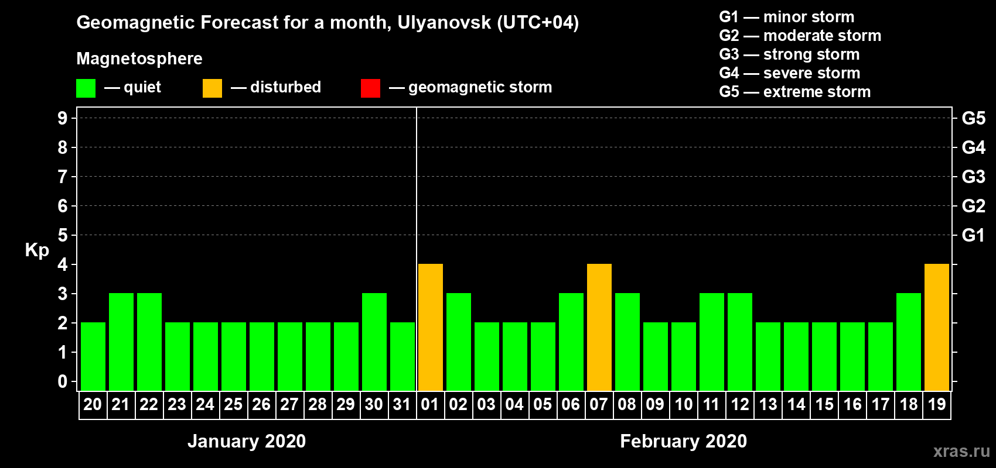Click the Kp axis value '9'
The image size is (996, 468).
click(x=63, y=118)
